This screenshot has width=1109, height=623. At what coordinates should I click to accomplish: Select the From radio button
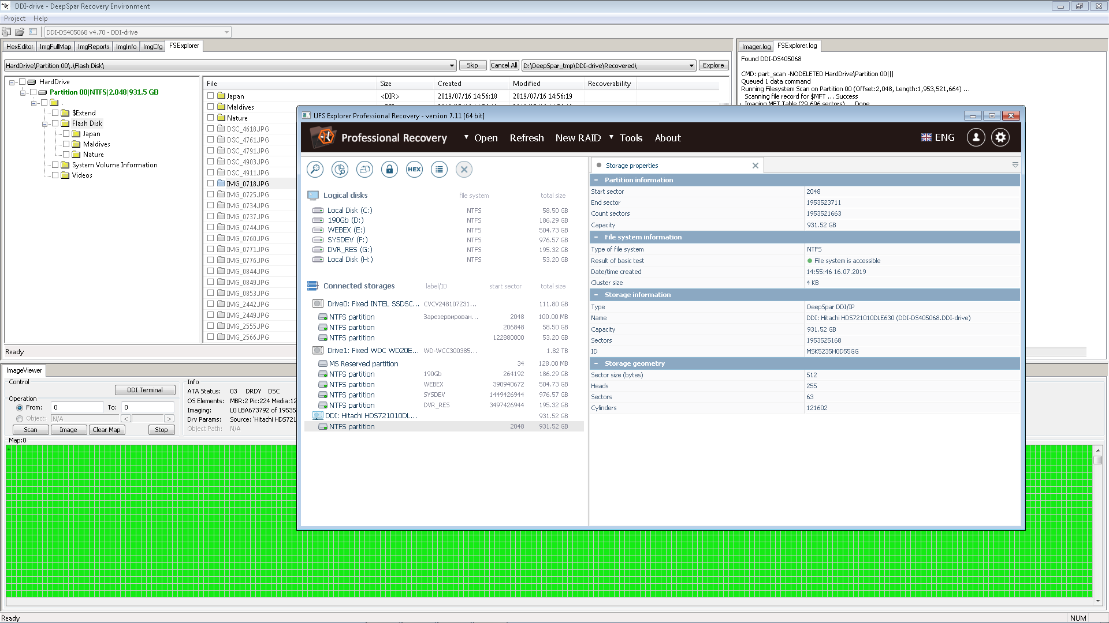pos(20,407)
